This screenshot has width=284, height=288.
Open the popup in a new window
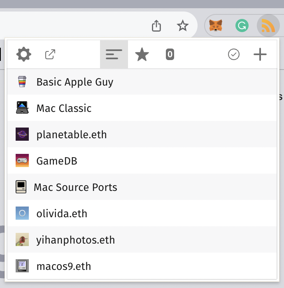(50, 54)
